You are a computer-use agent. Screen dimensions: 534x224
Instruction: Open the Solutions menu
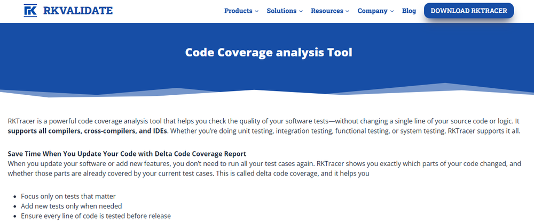281,11
